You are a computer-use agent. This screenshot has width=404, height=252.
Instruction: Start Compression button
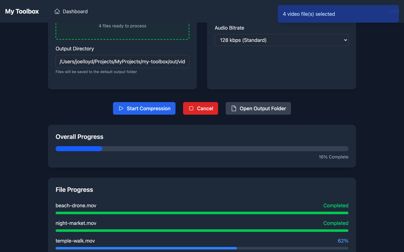pyautogui.click(x=144, y=108)
